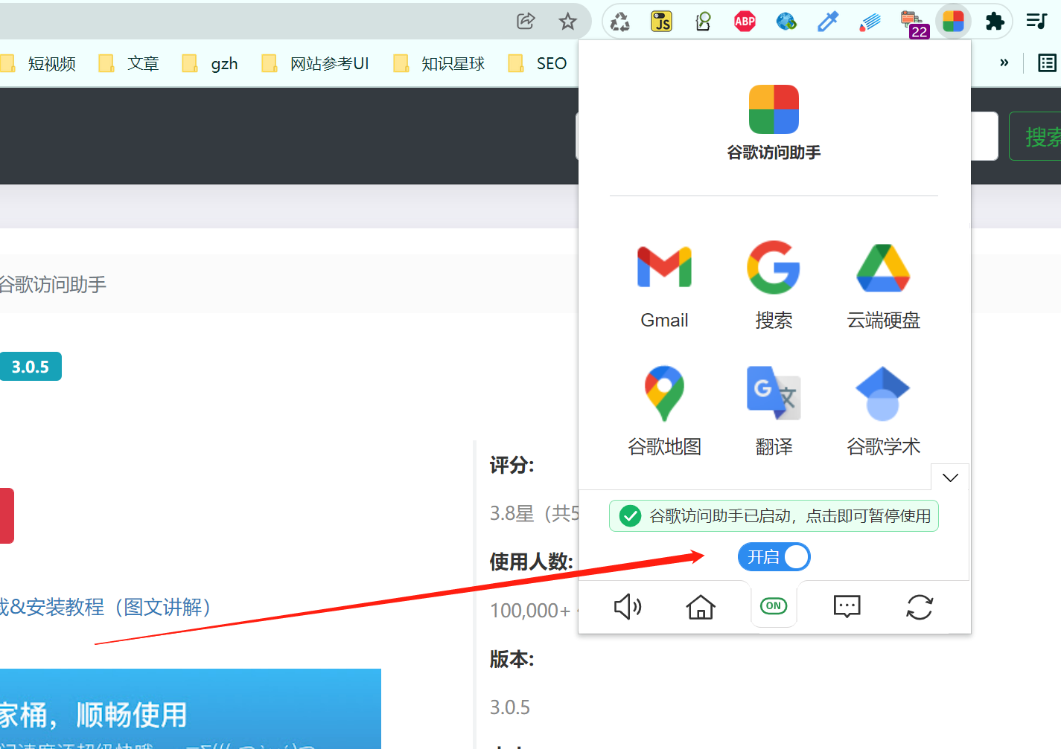
Task: Click the green 搜索 button on the page
Action: click(x=1036, y=136)
